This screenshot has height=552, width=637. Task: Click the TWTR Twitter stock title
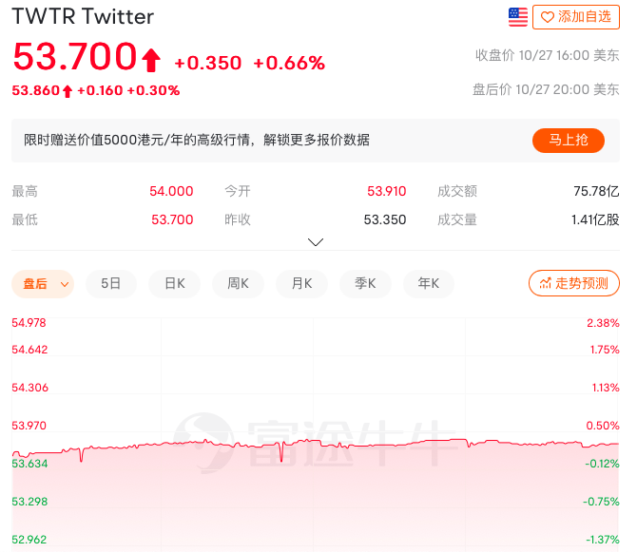83,17
